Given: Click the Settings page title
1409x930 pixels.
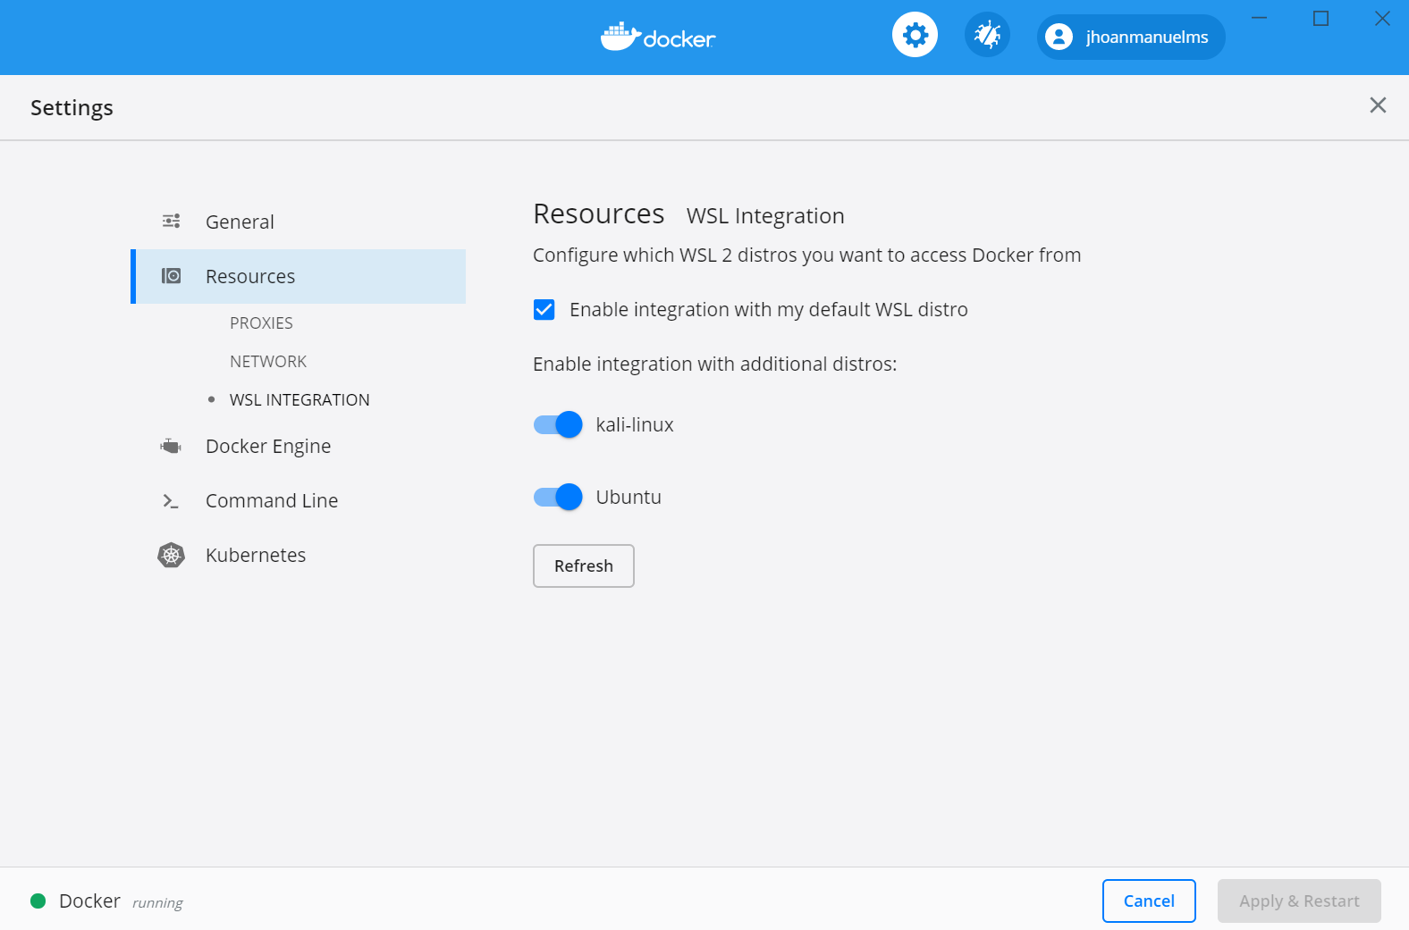Looking at the screenshot, I should click(72, 107).
